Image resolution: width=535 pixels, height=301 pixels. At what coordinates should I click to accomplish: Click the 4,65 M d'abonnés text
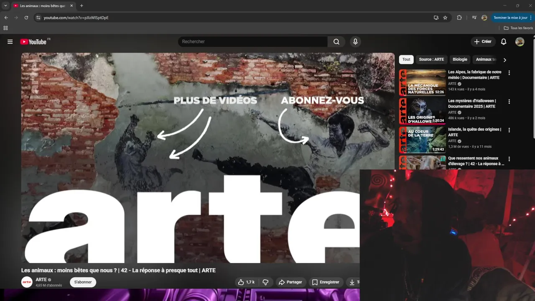(x=49, y=286)
